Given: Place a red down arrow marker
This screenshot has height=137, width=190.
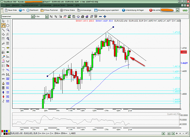Looking at the screenshot, I should [3, 97].
